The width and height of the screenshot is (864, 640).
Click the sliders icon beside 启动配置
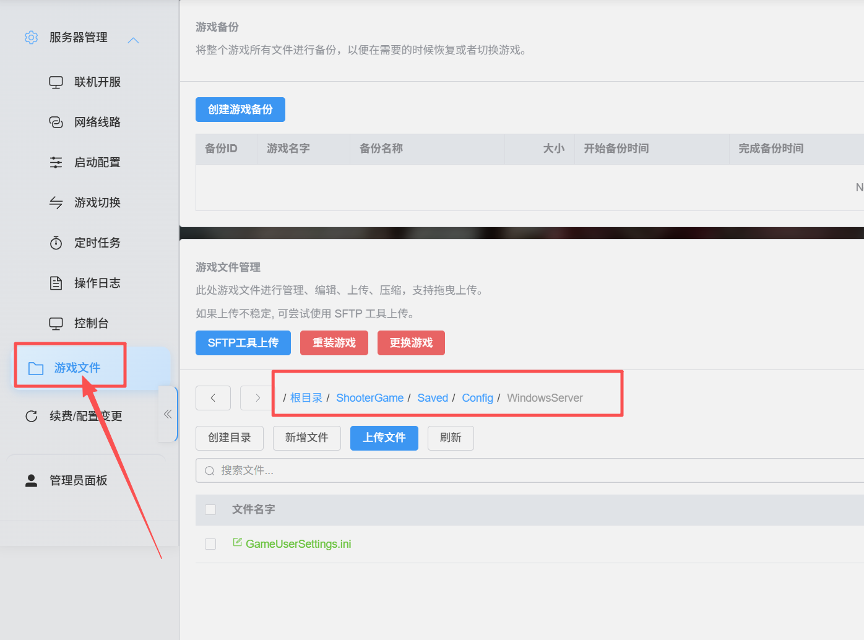(x=56, y=163)
